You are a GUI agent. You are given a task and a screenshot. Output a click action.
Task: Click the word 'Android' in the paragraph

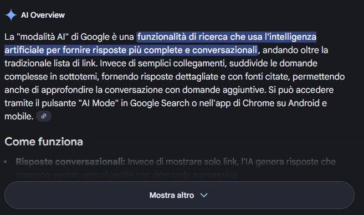[304, 103]
